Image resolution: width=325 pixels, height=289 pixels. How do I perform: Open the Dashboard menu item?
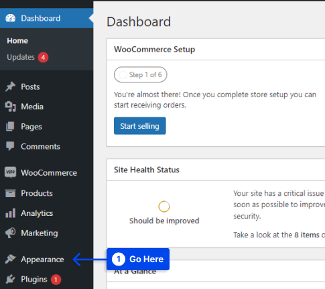(46, 18)
